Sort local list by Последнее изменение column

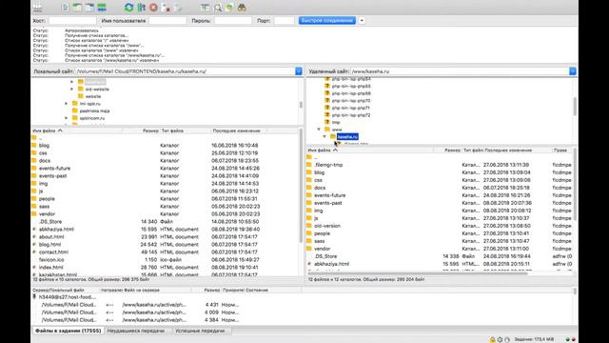coord(237,131)
